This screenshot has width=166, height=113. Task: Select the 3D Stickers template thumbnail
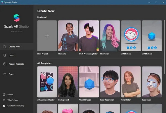[152, 36]
